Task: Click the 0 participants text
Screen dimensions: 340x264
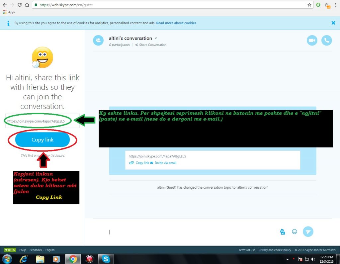Action: pyautogui.click(x=119, y=45)
